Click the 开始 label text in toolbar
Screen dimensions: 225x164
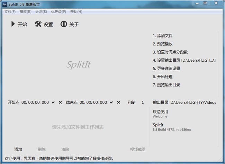(x=22, y=24)
